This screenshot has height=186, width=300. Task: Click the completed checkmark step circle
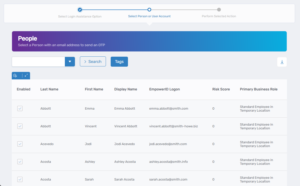80,10
